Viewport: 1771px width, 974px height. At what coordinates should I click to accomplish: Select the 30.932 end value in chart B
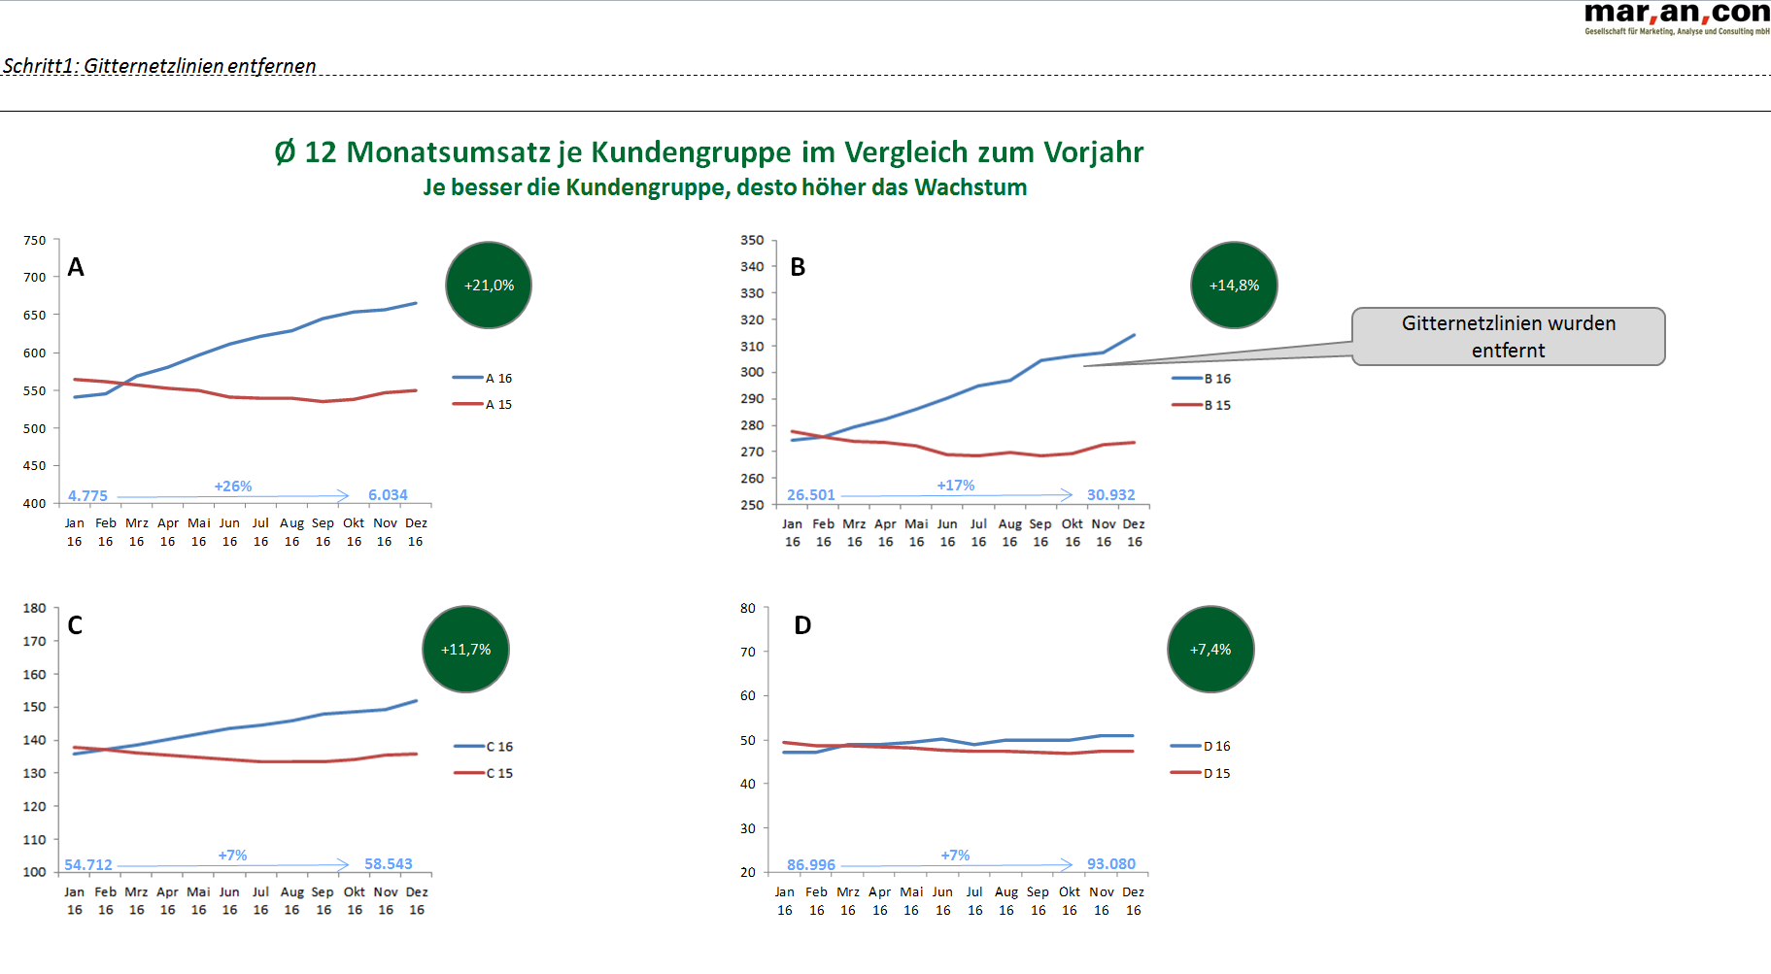[1110, 494]
